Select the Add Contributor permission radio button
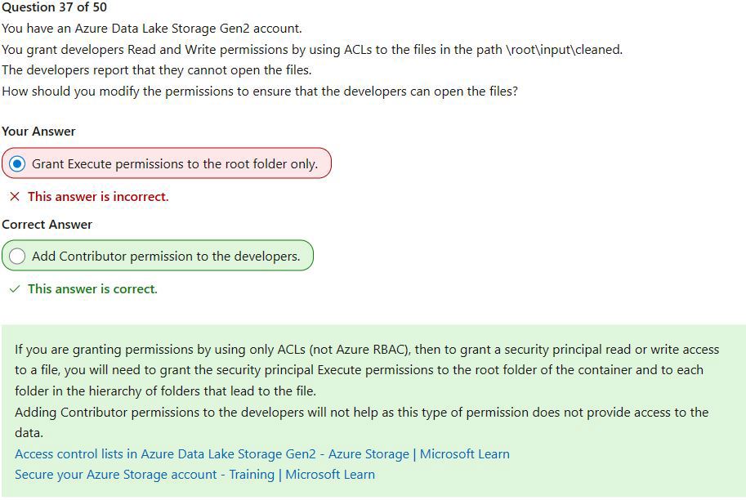This screenshot has width=746, height=500. coord(17,257)
